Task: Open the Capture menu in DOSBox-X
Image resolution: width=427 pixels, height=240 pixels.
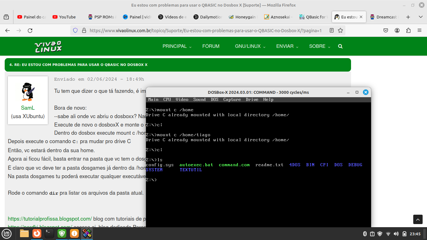Action: coord(232,99)
